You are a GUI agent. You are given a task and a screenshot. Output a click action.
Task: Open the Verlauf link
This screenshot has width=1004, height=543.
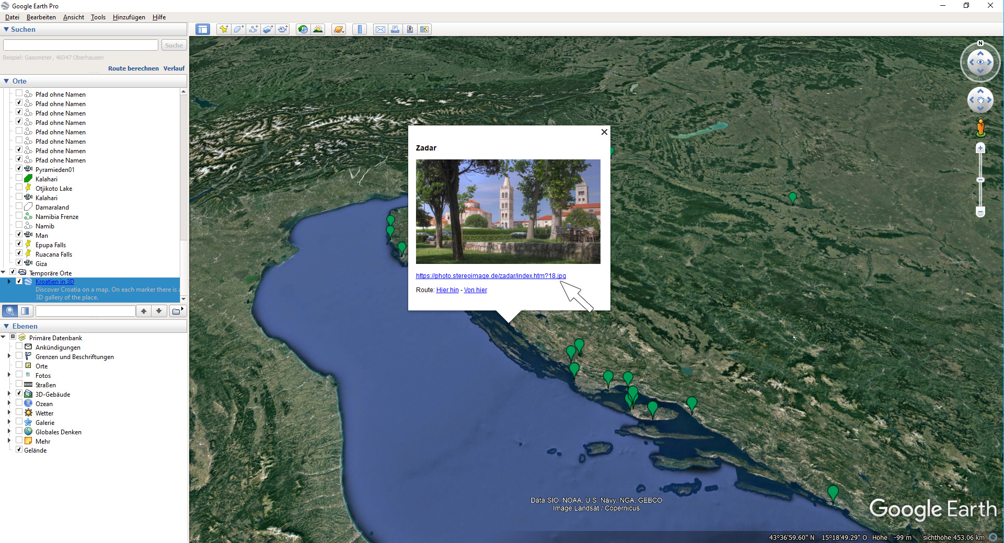point(174,68)
